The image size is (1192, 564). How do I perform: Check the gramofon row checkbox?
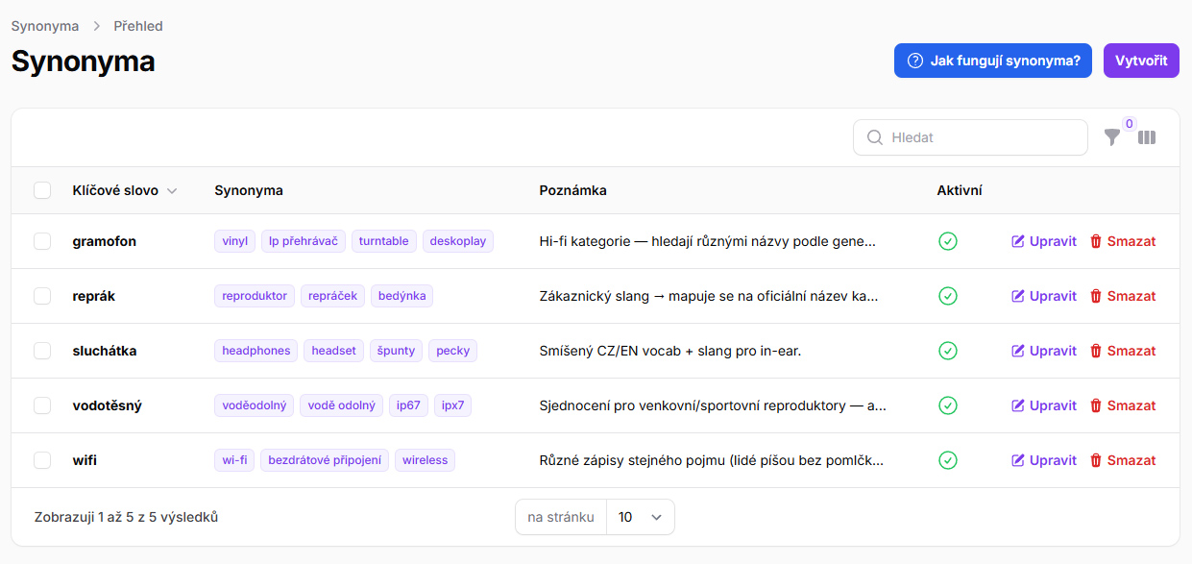42,241
